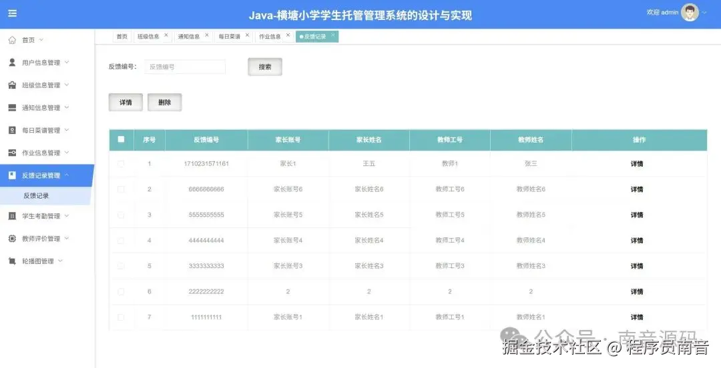The height and width of the screenshot is (368, 721).
Task: Open 详情 for the 家长姓名3 row
Action: click(637, 266)
